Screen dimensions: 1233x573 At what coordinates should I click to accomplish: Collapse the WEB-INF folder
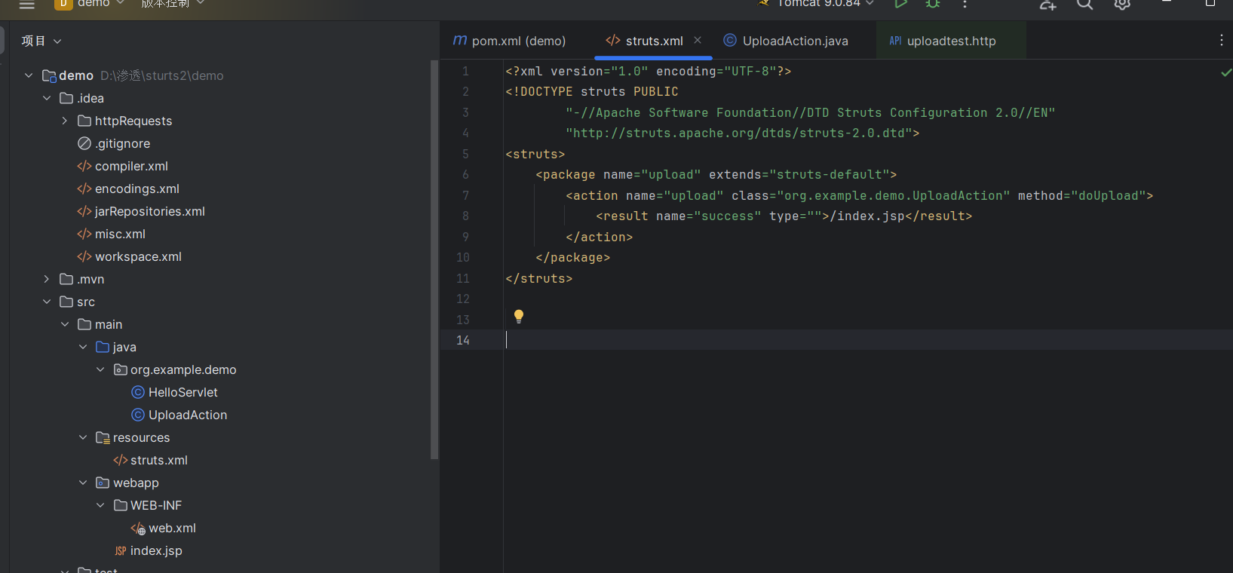click(100, 505)
